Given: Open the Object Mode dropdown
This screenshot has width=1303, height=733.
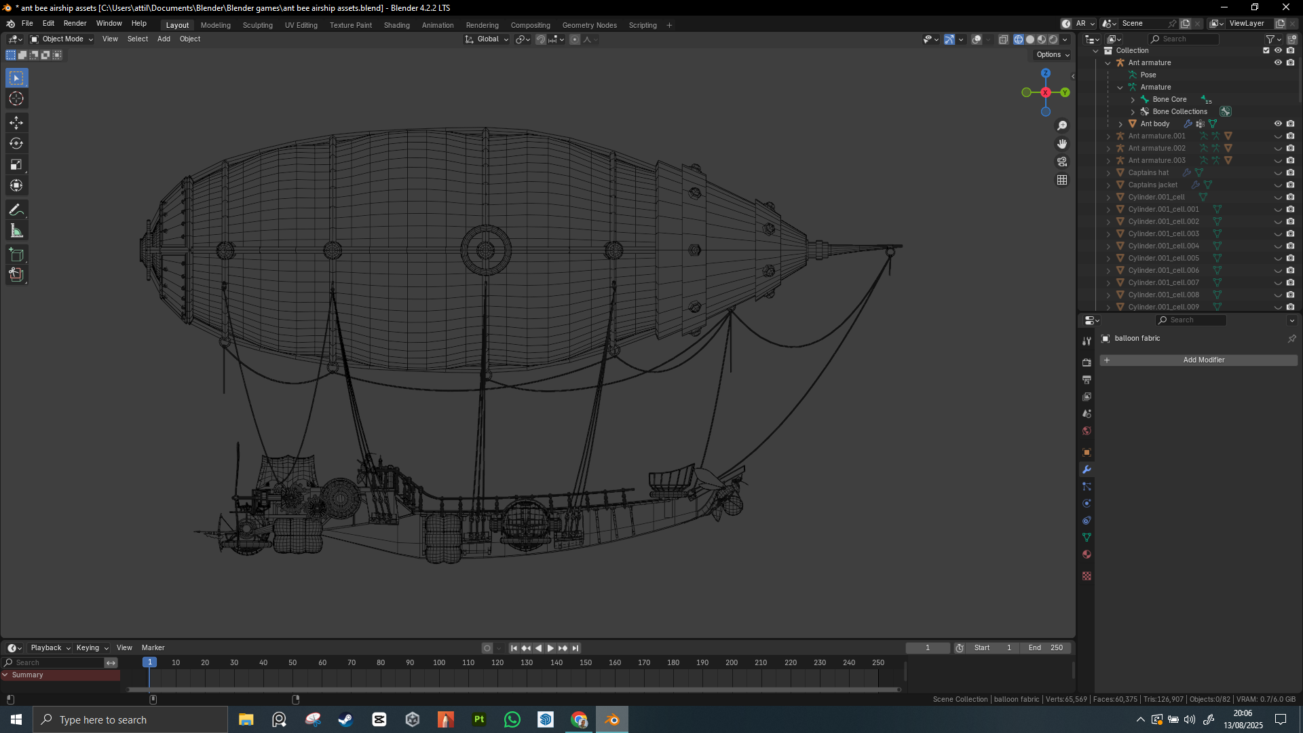Looking at the screenshot, I should point(62,39).
